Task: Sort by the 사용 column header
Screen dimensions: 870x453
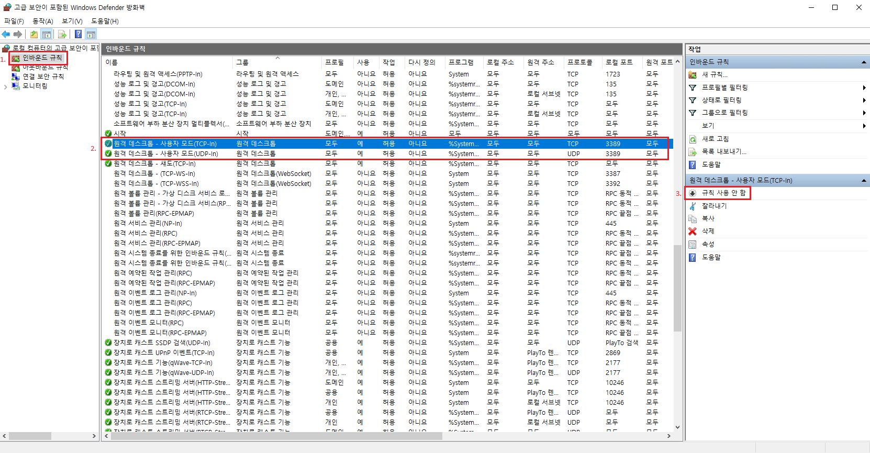Action: [366, 62]
